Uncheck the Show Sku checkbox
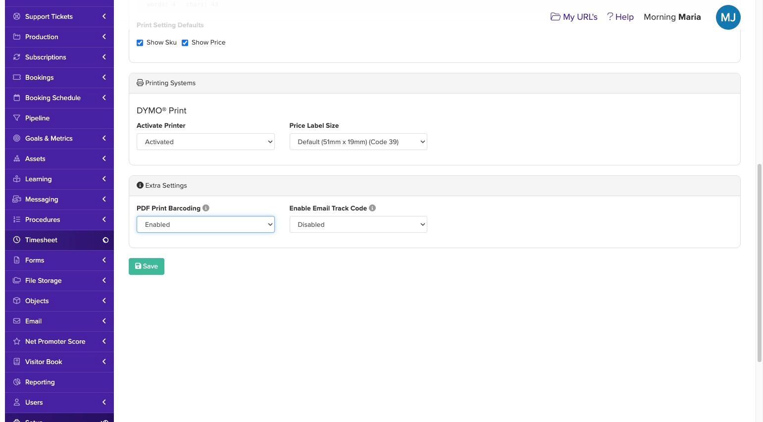 140,43
